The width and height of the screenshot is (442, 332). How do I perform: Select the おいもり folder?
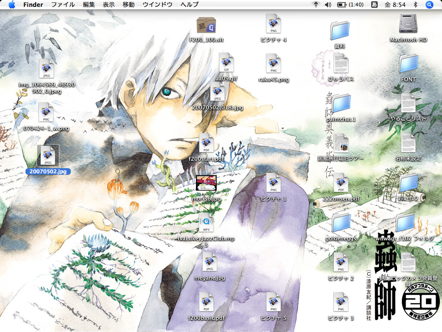(408, 183)
